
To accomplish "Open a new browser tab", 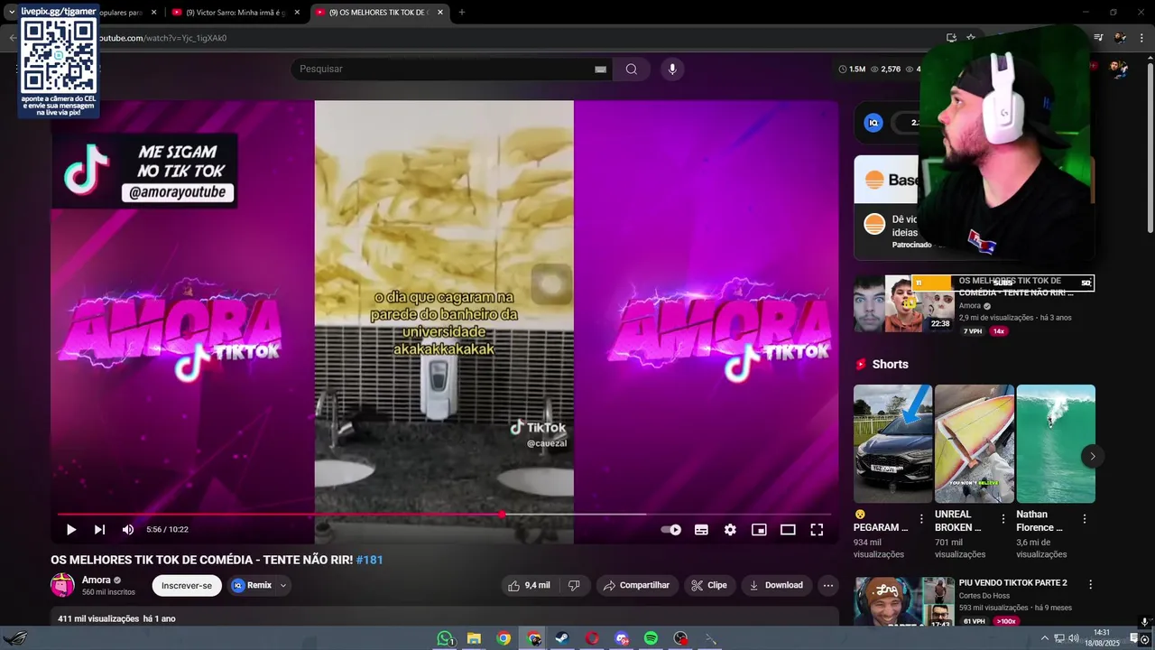I will [x=462, y=13].
